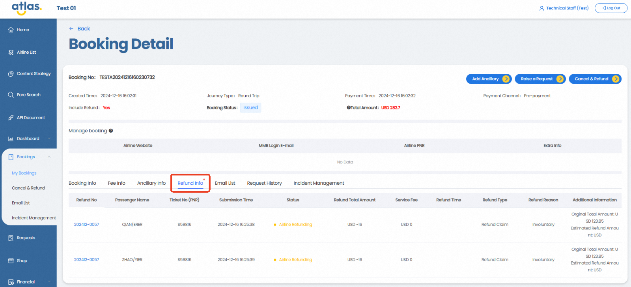Click the Shop sidebar icon
Screen dimensions: 631x287
pos(11,261)
